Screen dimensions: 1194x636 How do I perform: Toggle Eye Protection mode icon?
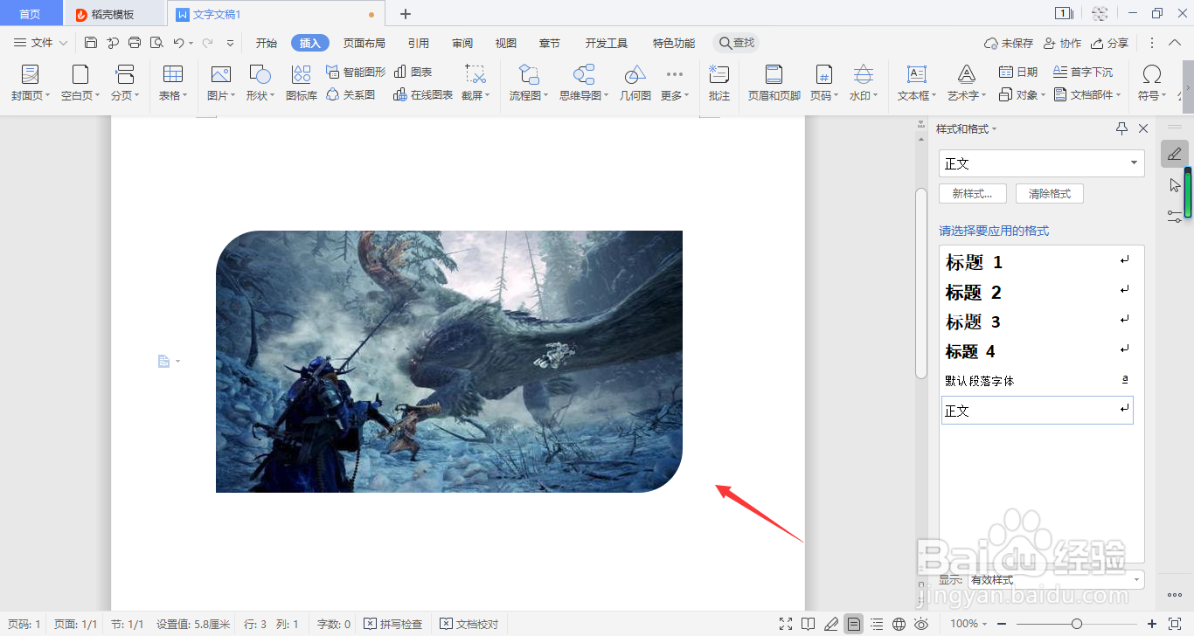point(921,624)
